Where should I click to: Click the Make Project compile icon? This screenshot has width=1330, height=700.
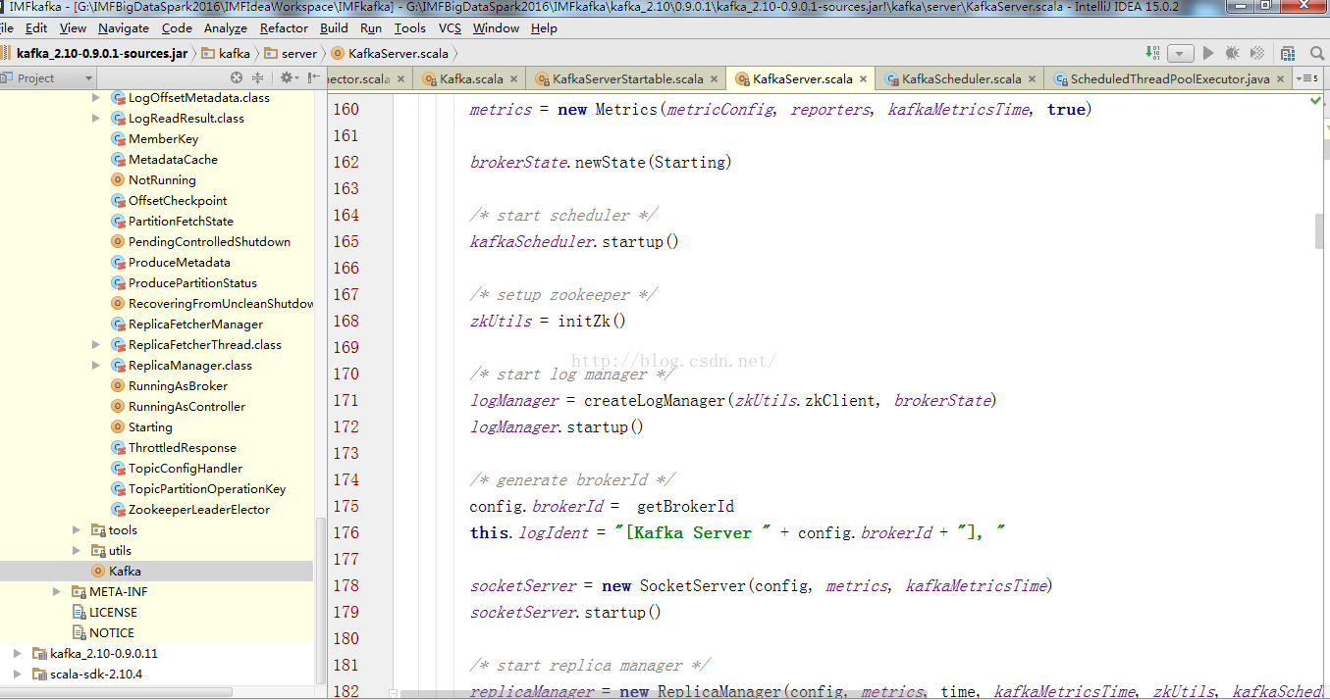pos(1151,53)
